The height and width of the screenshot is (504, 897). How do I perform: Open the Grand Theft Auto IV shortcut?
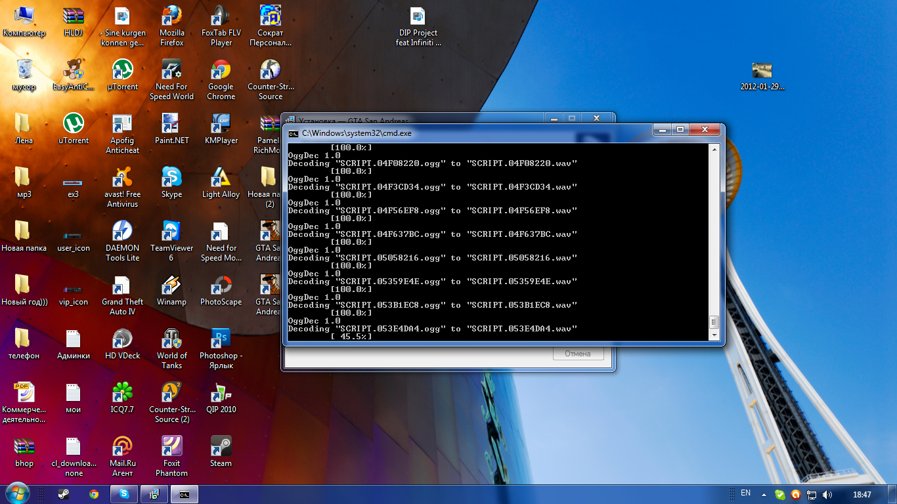(122, 285)
